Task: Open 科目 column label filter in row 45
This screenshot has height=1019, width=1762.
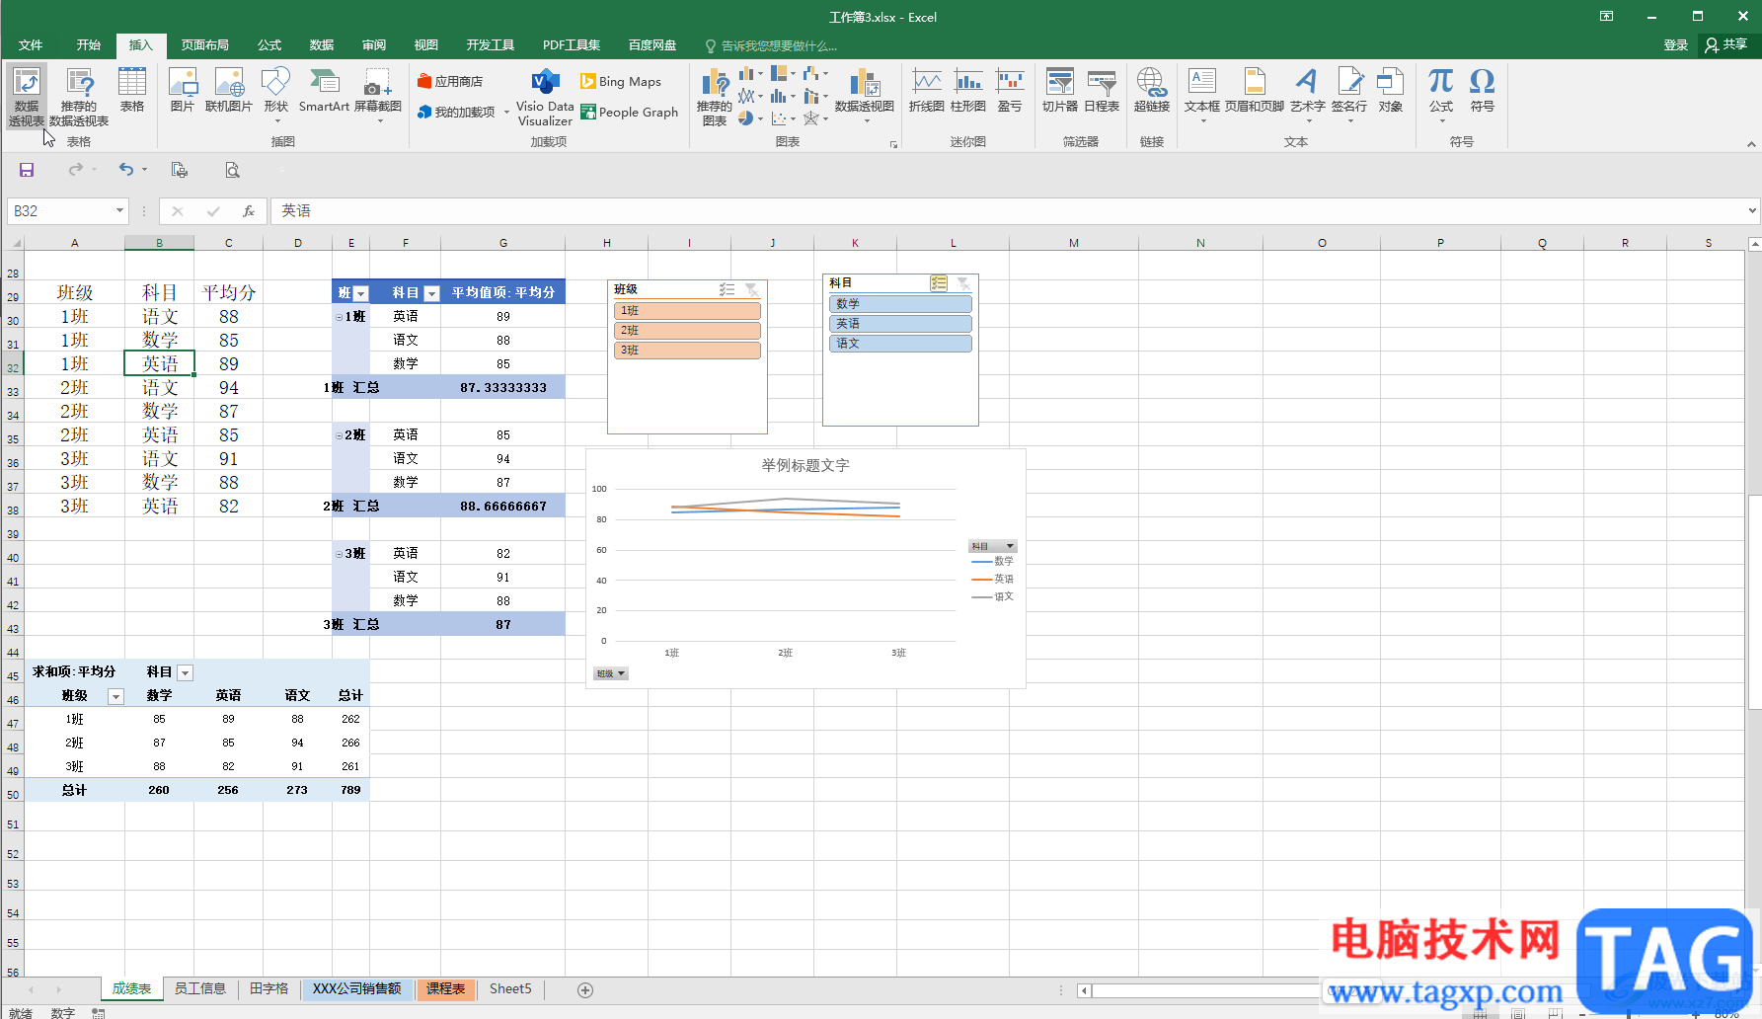Action: (x=185, y=672)
